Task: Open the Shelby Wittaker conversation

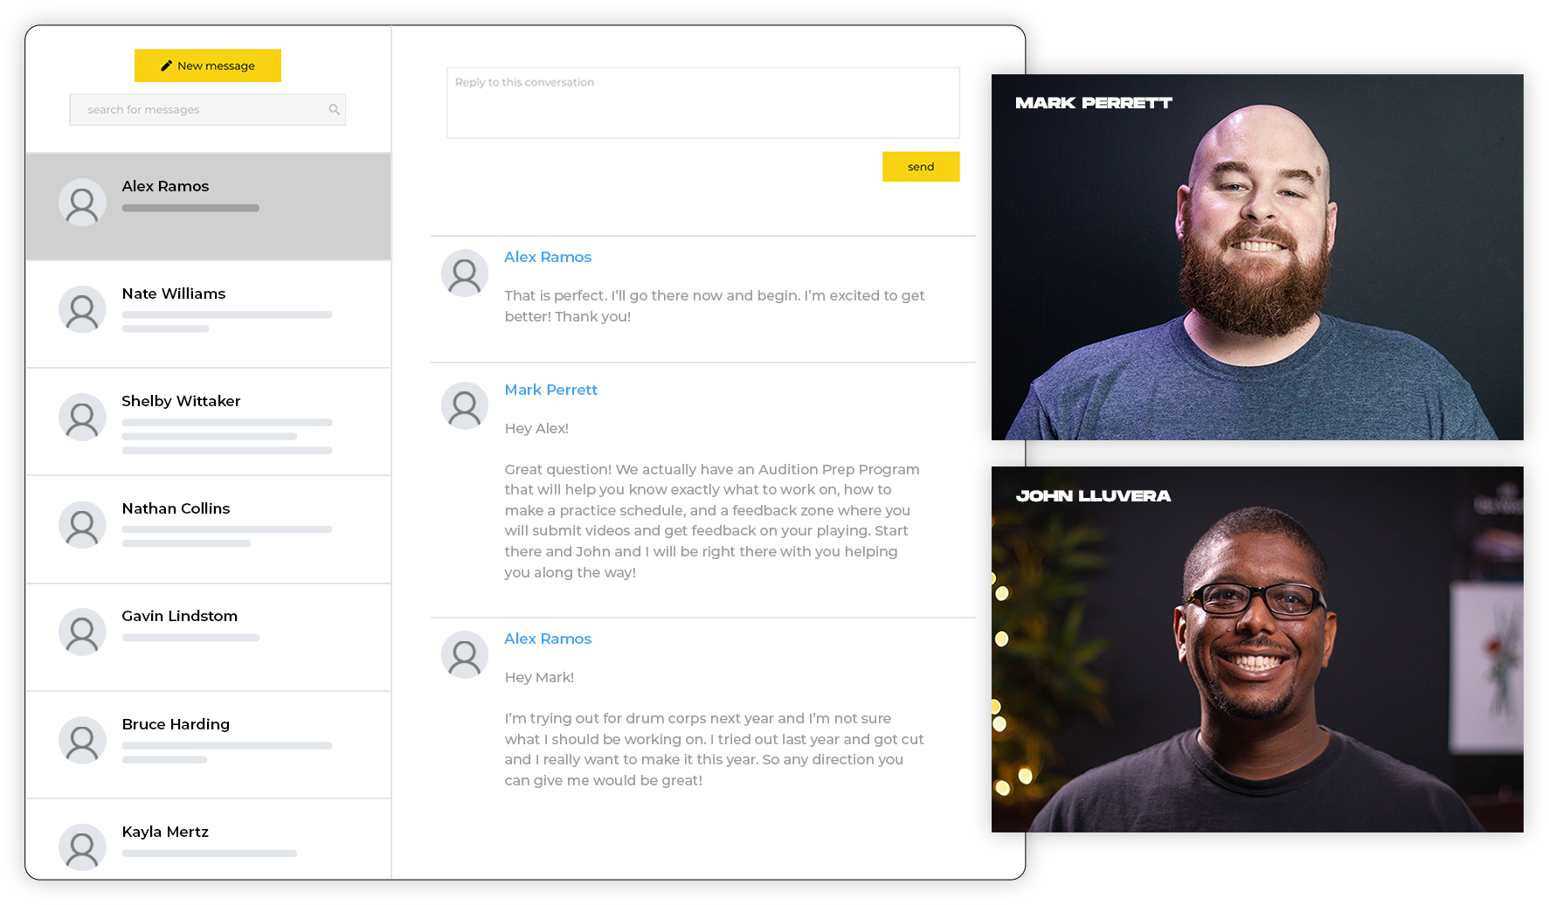Action: [x=208, y=422]
